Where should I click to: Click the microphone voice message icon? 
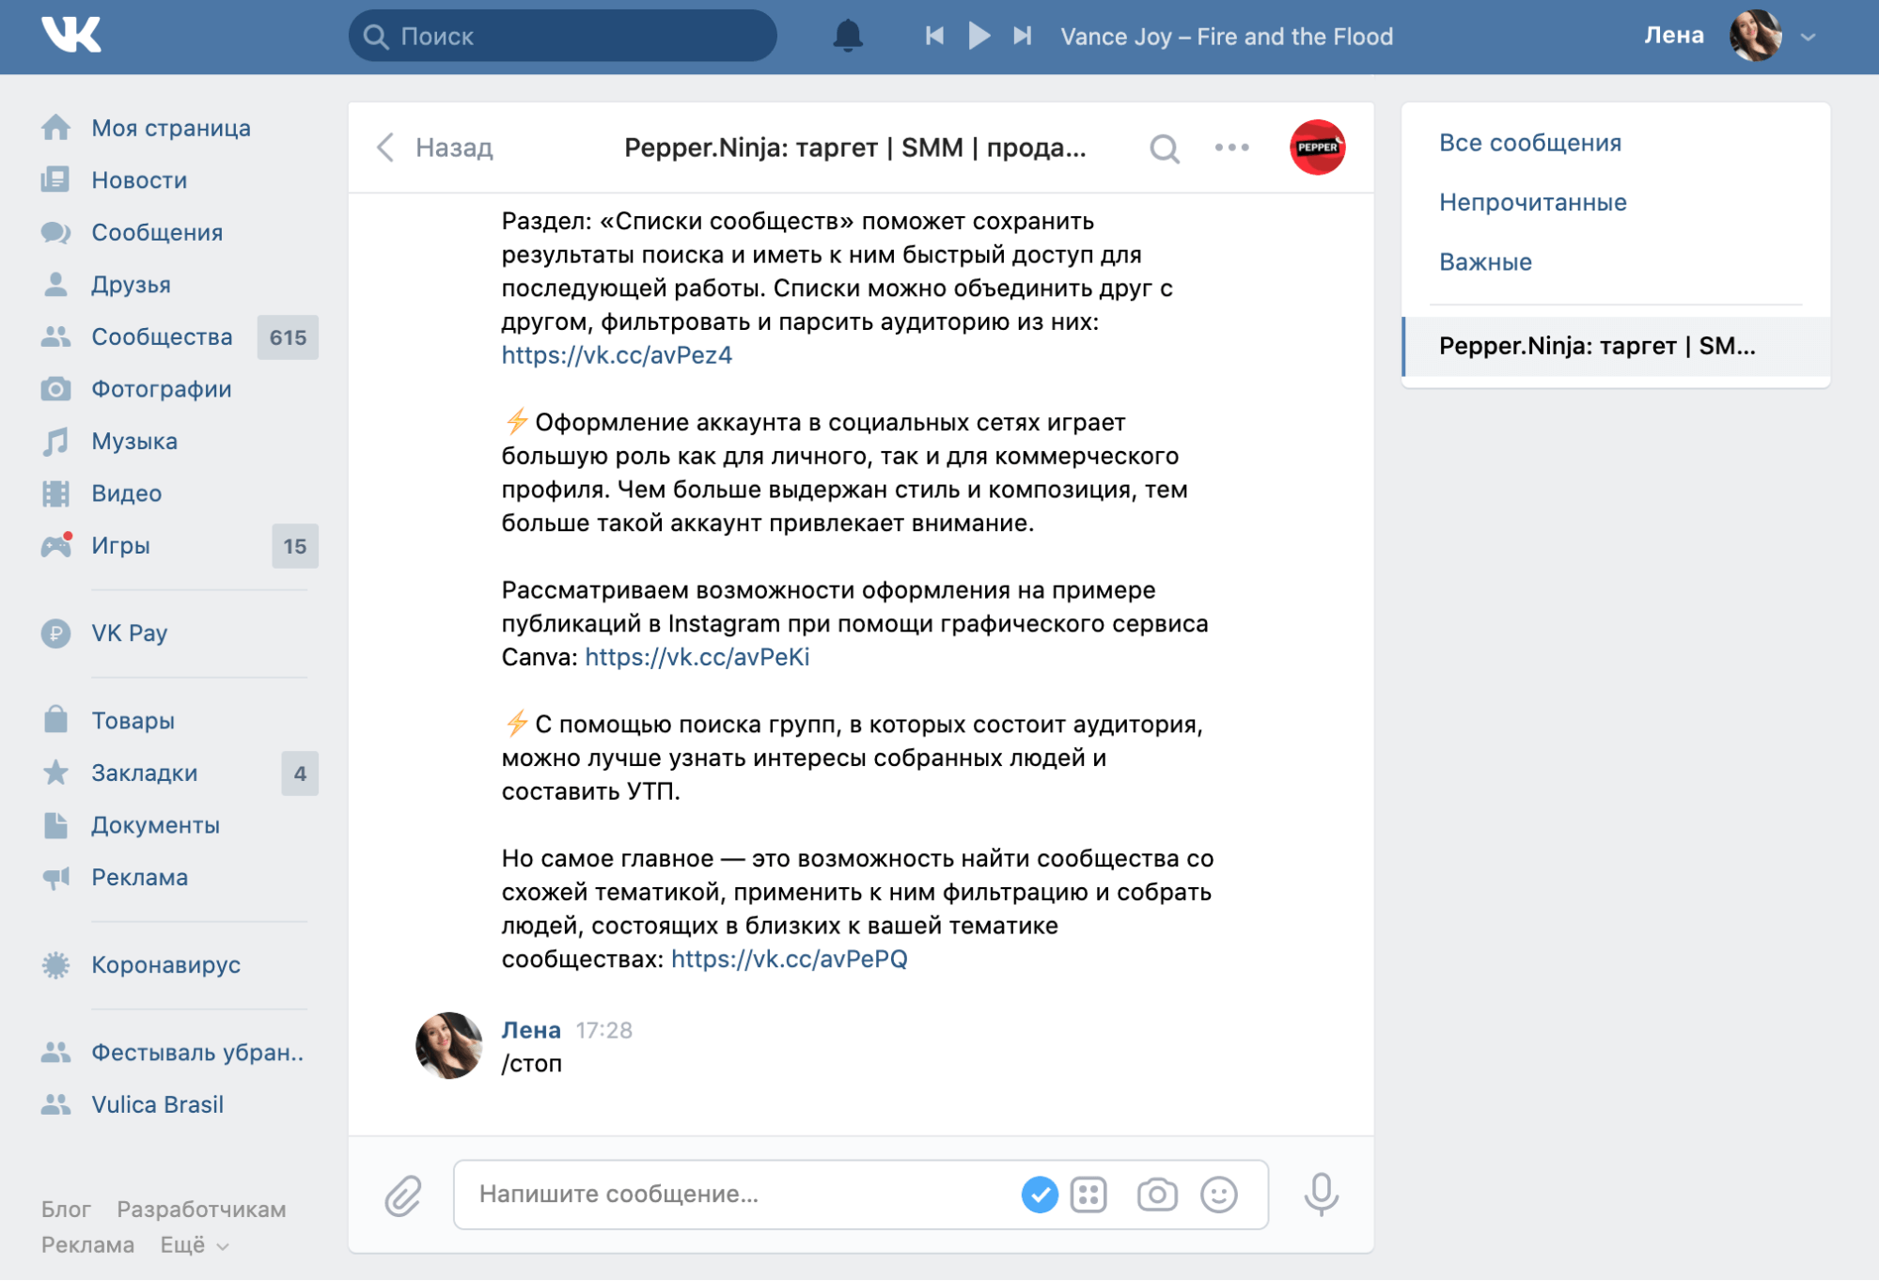(x=1321, y=1195)
